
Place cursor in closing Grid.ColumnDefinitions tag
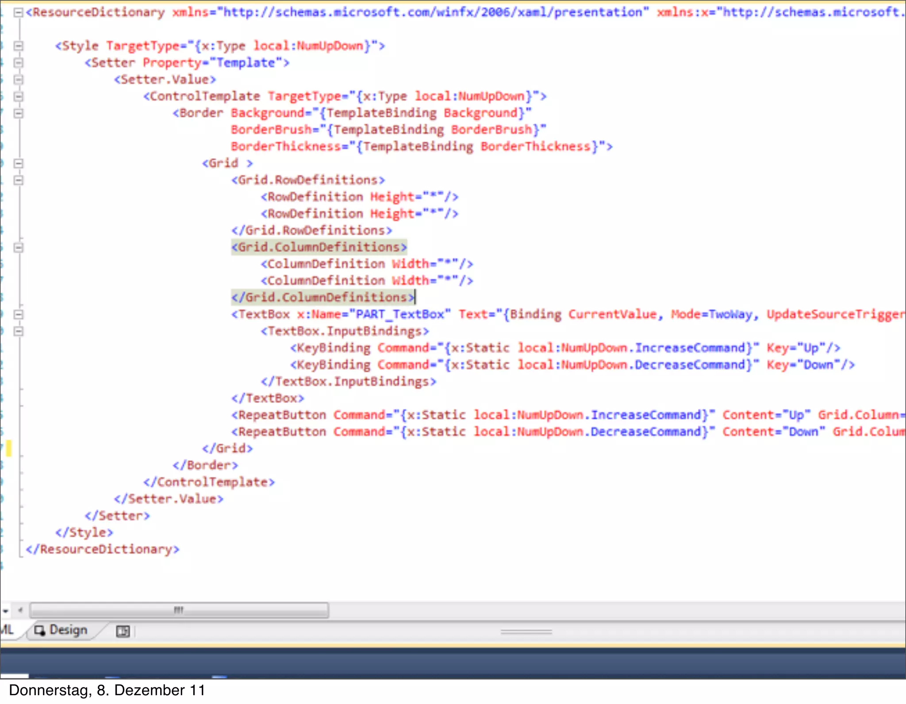pos(323,297)
